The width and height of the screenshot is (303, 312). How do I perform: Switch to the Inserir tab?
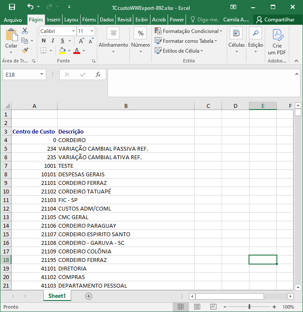(x=54, y=20)
